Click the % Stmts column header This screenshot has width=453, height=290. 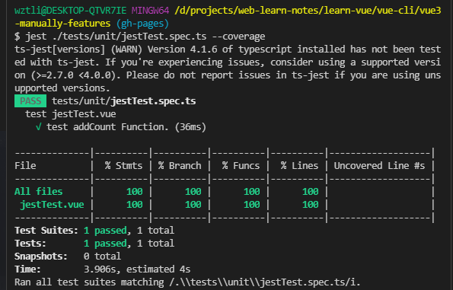tap(123, 165)
